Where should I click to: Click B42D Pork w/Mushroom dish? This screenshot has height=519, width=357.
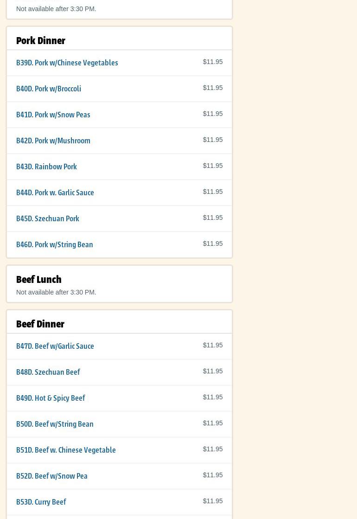pos(53,141)
